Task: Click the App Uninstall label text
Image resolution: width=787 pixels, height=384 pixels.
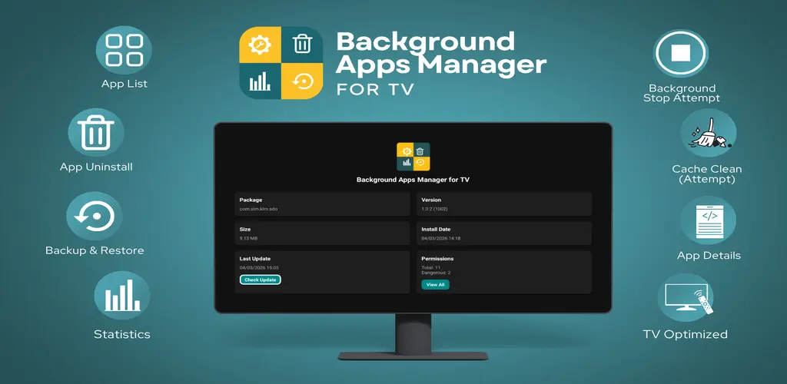Action: (x=96, y=167)
